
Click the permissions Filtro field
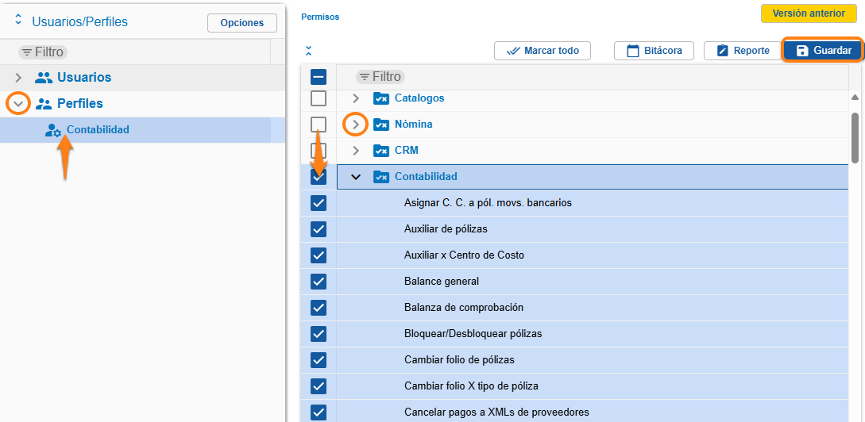click(x=380, y=77)
